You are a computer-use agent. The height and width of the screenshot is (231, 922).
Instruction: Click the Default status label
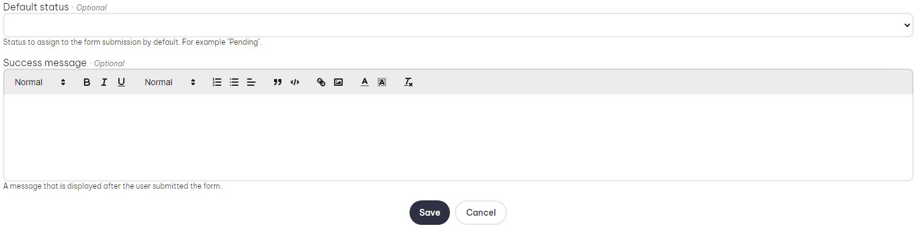click(36, 7)
